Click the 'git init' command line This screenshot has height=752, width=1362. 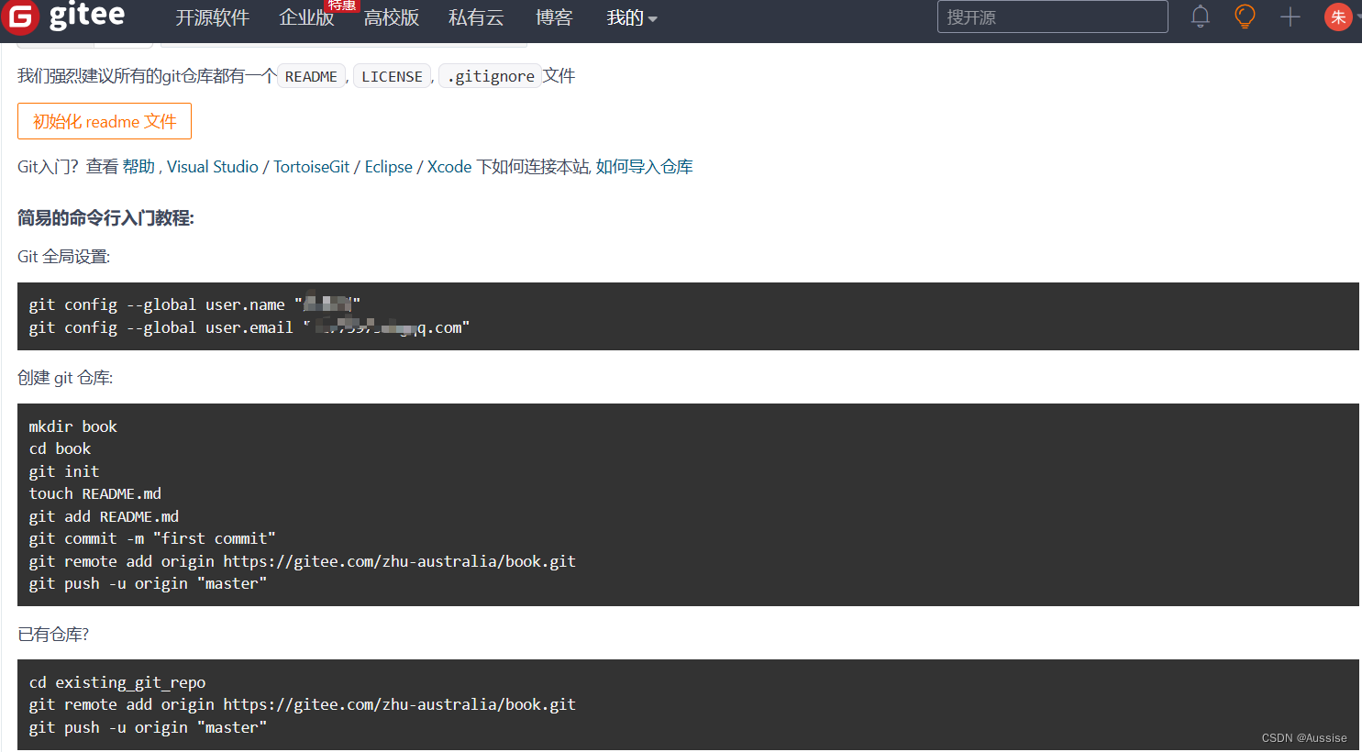coord(64,471)
